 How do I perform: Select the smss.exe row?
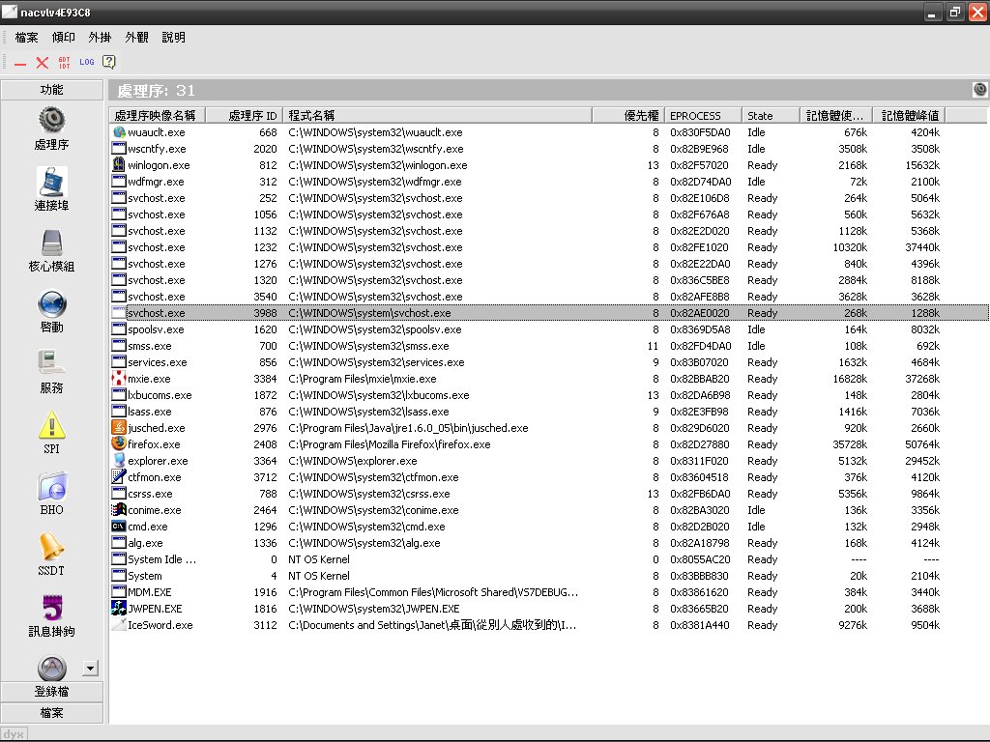click(548, 346)
